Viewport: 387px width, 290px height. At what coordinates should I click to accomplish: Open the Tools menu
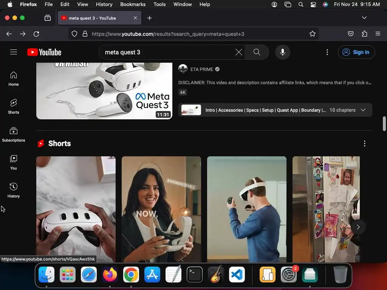159,4
